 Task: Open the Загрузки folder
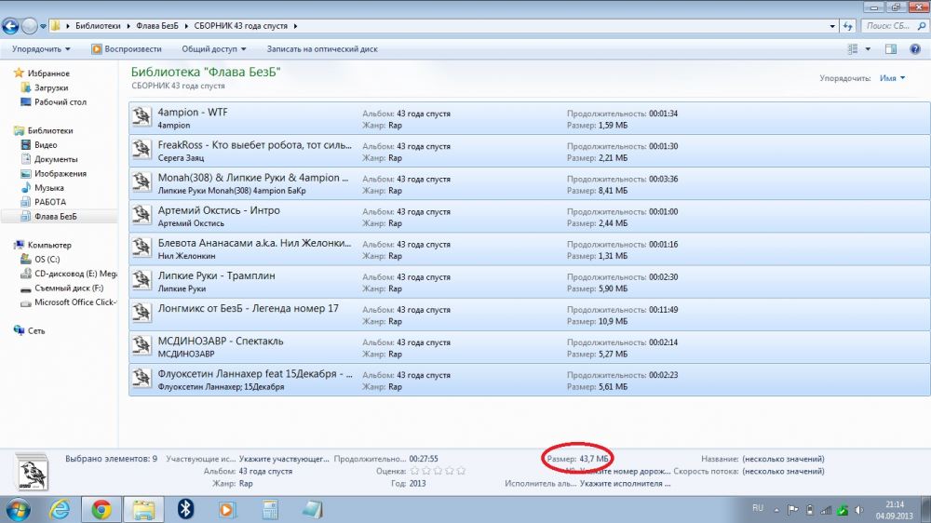[45, 87]
